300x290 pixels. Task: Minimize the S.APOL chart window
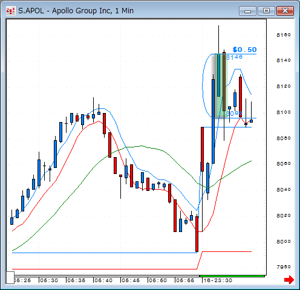(247, 11)
